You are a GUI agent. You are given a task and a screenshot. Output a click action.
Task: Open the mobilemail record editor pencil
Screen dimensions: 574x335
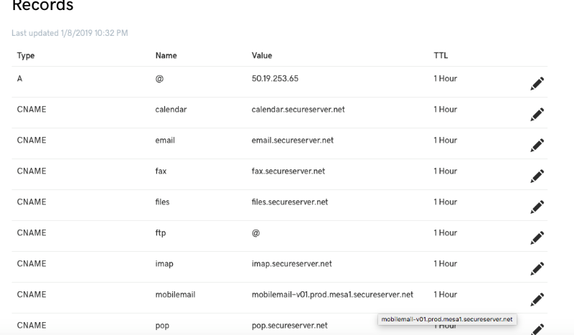(537, 299)
